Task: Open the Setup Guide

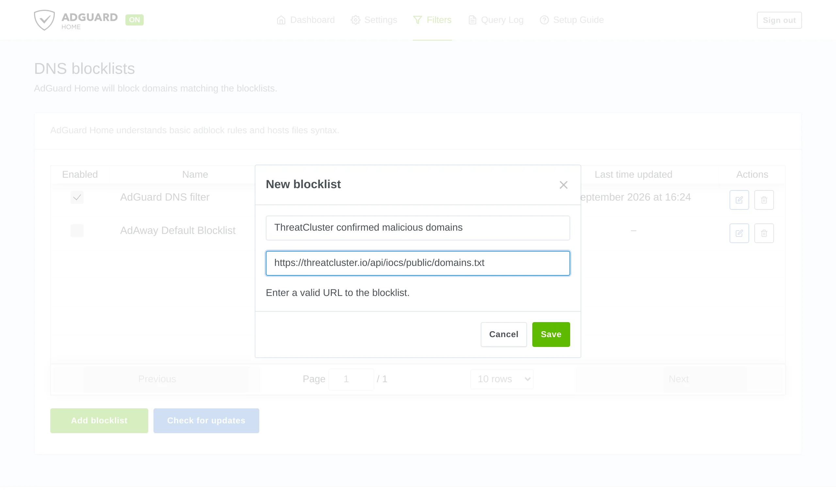Action: coord(571,20)
